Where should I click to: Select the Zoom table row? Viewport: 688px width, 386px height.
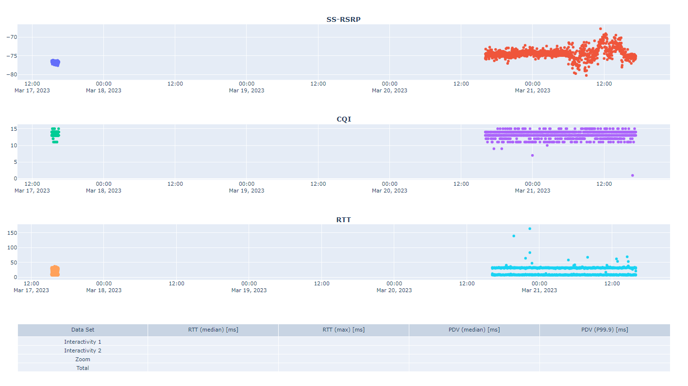coord(344,359)
